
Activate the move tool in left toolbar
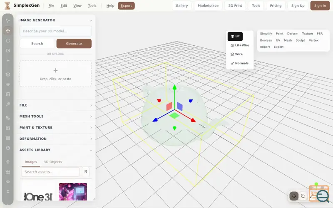(x=8, y=31)
